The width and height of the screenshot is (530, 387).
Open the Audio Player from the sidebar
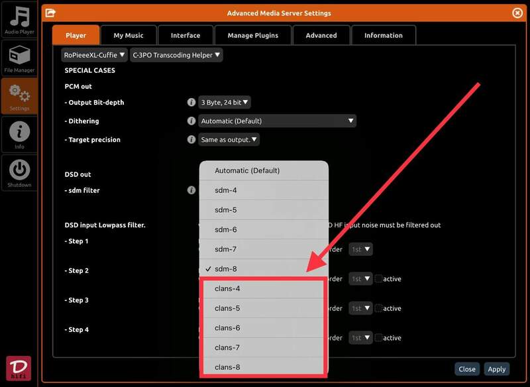point(19,21)
